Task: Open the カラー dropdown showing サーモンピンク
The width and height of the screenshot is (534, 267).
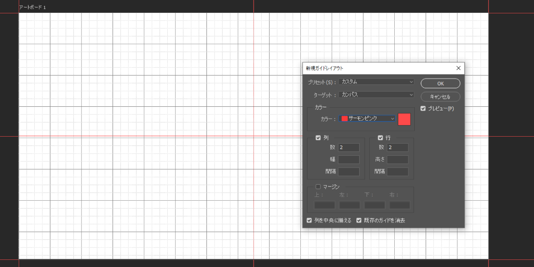Action: coord(367,118)
